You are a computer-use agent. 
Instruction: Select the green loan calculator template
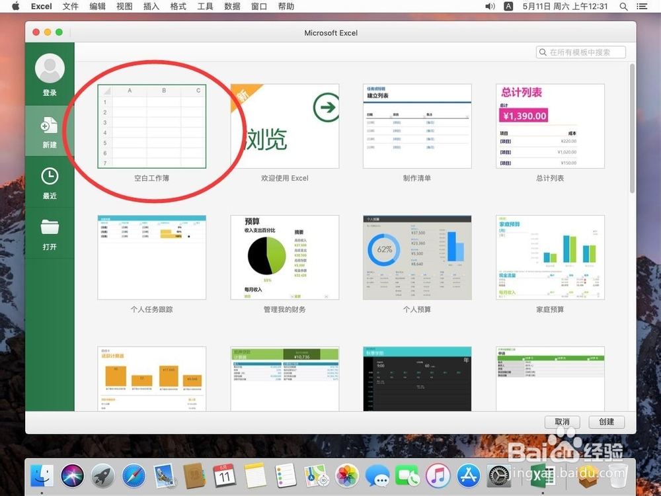click(284, 379)
